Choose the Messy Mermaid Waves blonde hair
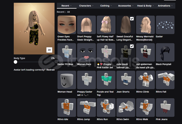This screenshot has width=182, height=124. (x=145, y=25)
